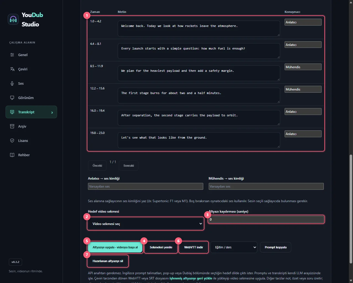Click the Mühendis ses kimliği input

pos(266,186)
